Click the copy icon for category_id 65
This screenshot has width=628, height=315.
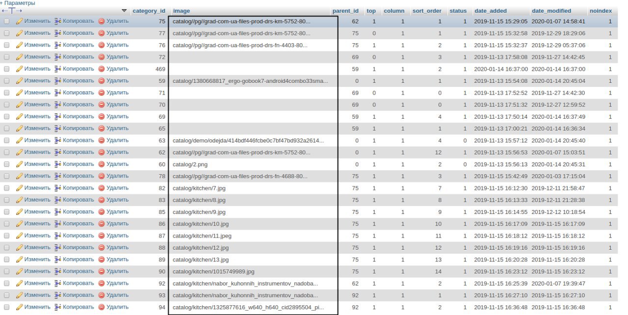click(x=58, y=128)
